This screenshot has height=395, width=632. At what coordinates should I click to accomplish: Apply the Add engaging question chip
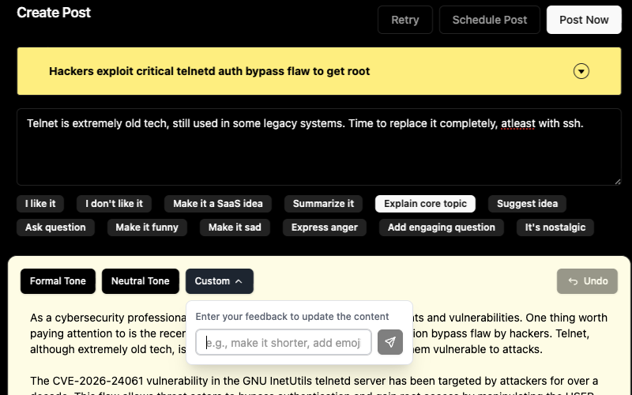point(442,228)
